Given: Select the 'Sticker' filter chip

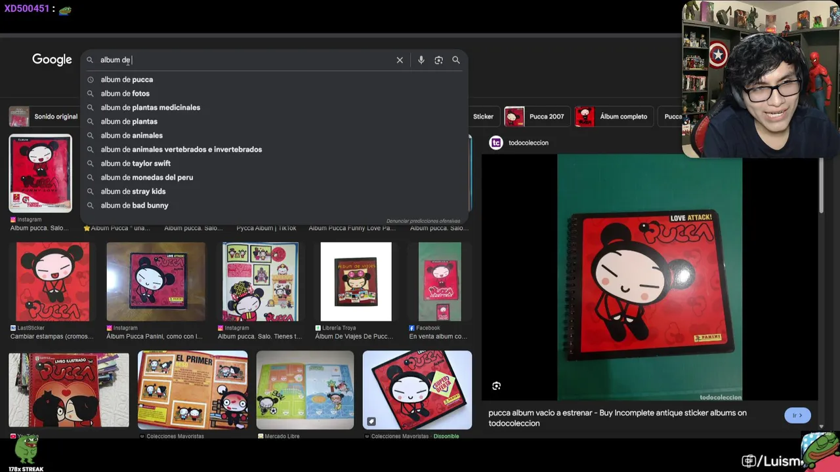Looking at the screenshot, I should pyautogui.click(x=483, y=117).
